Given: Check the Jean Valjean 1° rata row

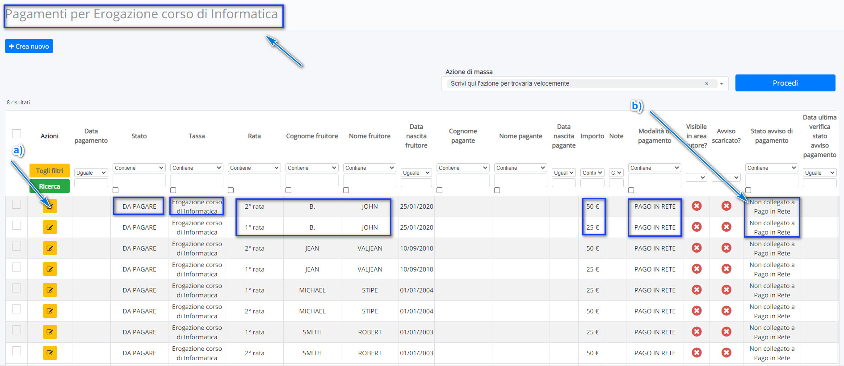Looking at the screenshot, I should coord(17,267).
